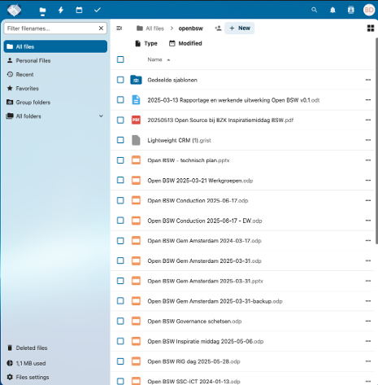Image resolution: width=378 pixels, height=385 pixels.
Task: Open Favorites view
Action: coord(55,88)
